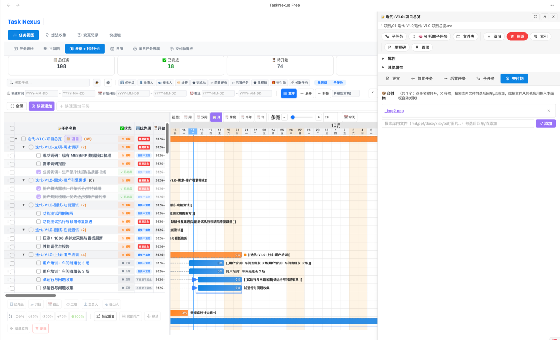Click the plus stepper beside the 条宽 slider
This screenshot has height=340, width=560.
coord(318,117)
